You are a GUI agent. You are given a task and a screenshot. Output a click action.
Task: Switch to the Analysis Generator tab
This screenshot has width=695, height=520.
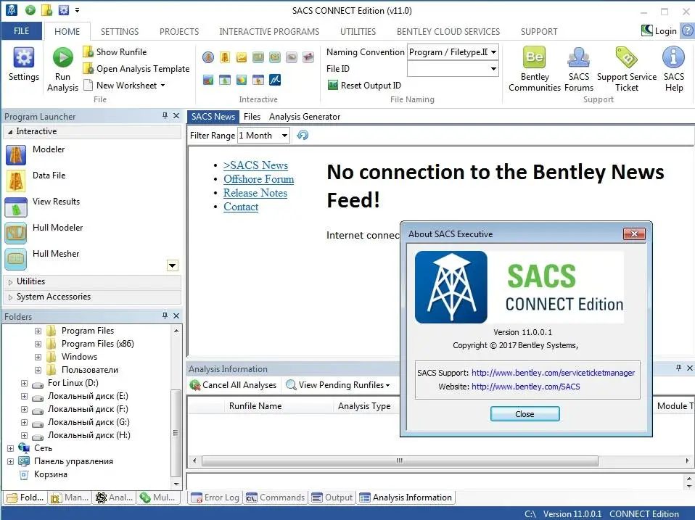coord(305,117)
